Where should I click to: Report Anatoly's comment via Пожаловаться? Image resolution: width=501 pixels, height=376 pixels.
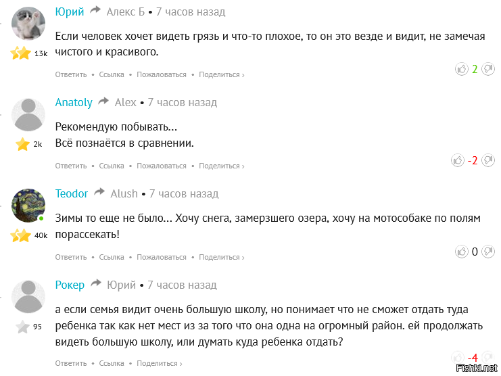162,166
